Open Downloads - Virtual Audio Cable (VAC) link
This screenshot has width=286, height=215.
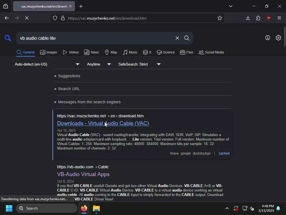(103, 123)
